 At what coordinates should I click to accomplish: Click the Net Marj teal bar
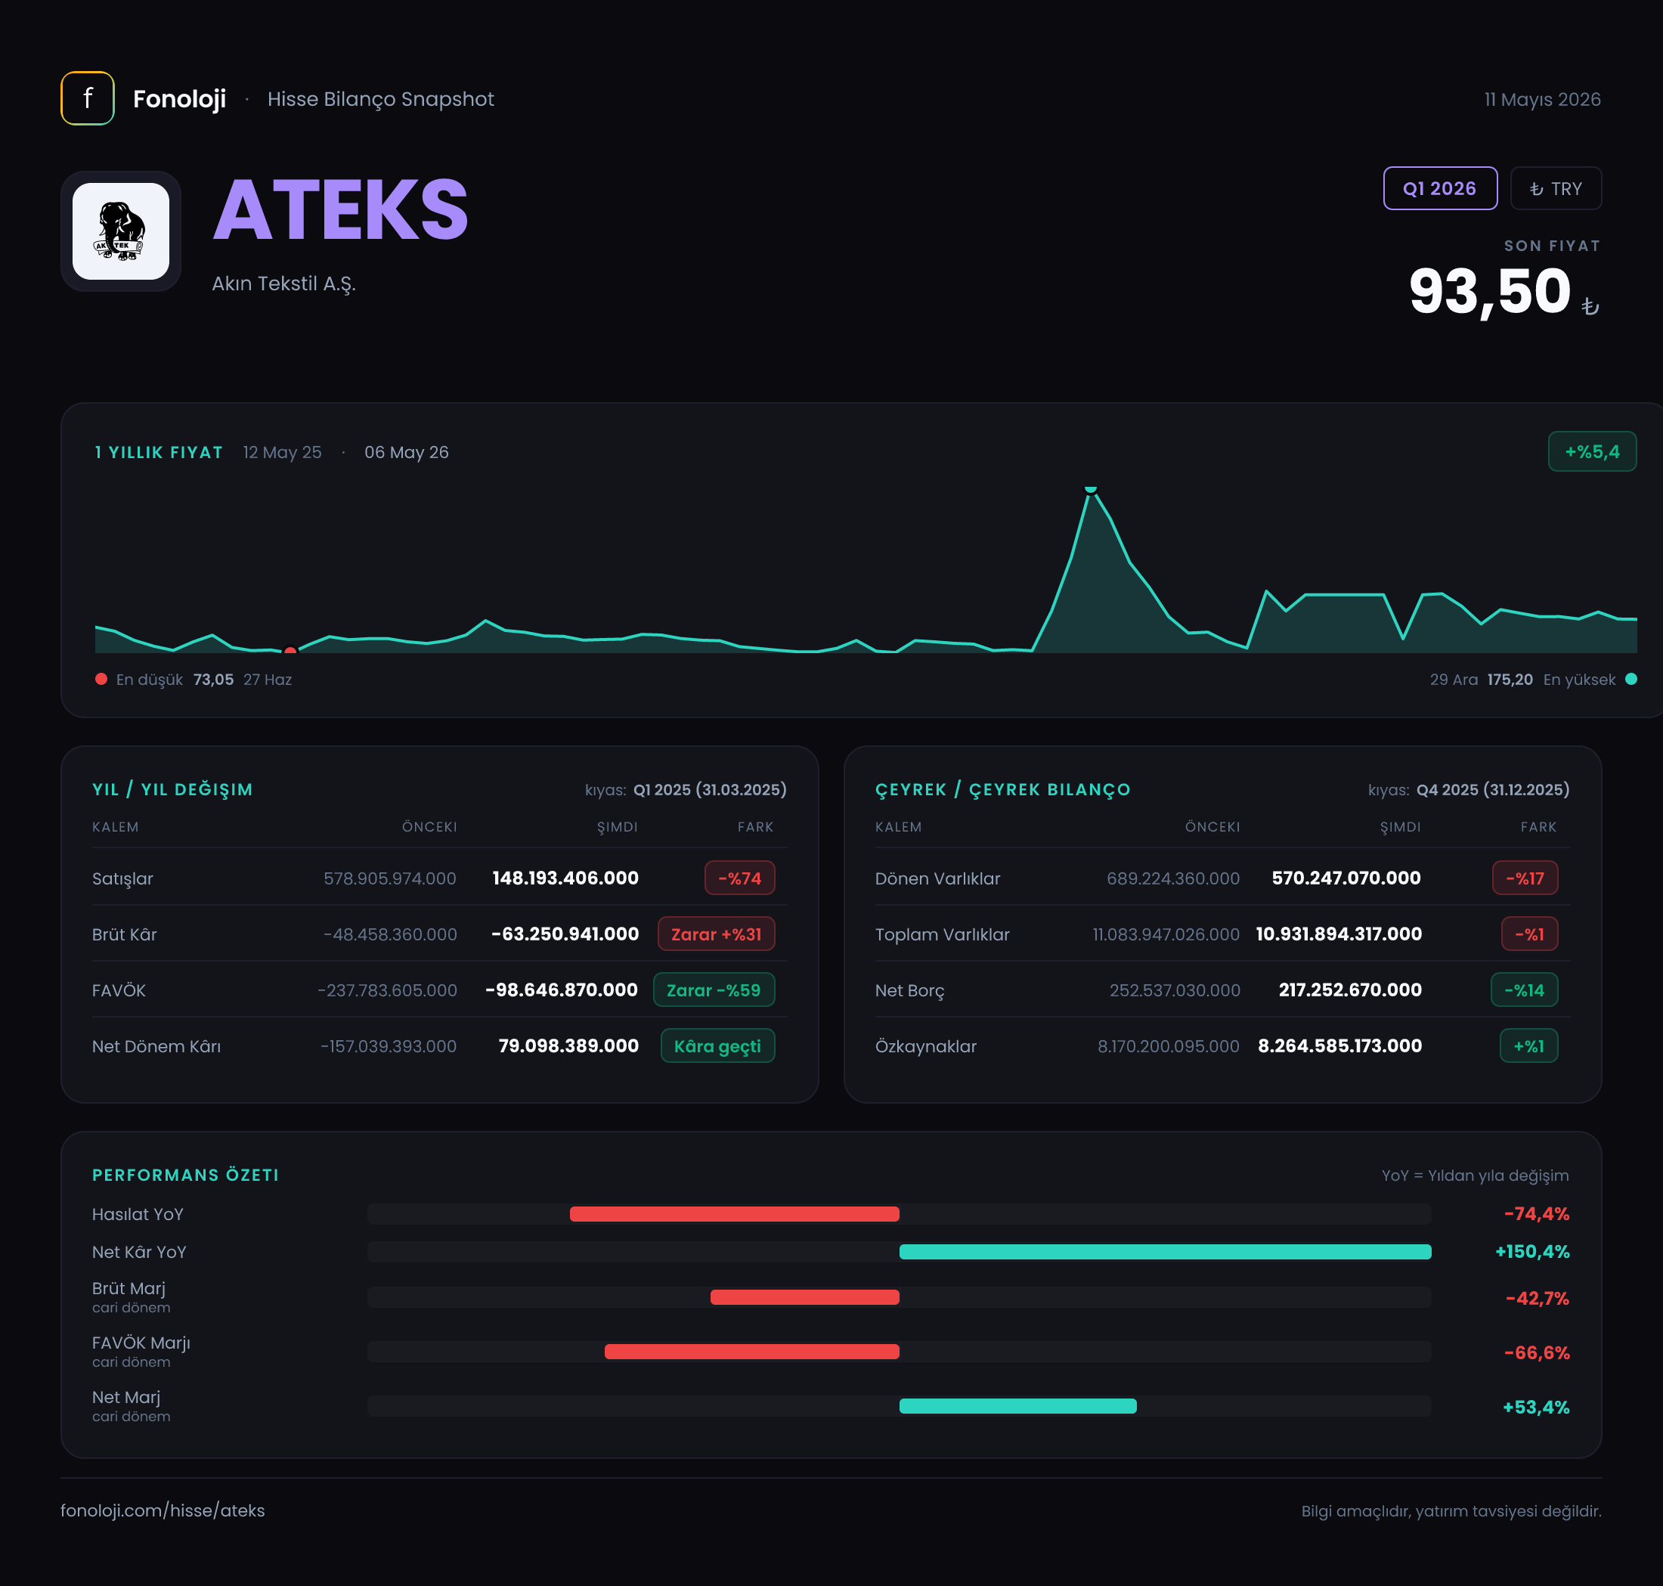(1018, 1406)
